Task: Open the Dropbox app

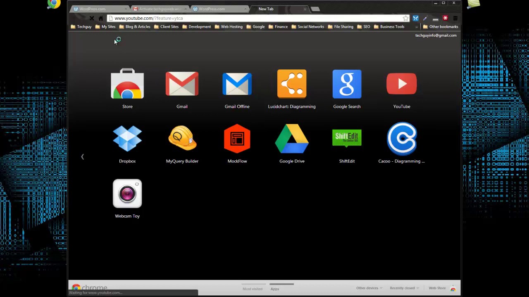Action: pyautogui.click(x=127, y=139)
